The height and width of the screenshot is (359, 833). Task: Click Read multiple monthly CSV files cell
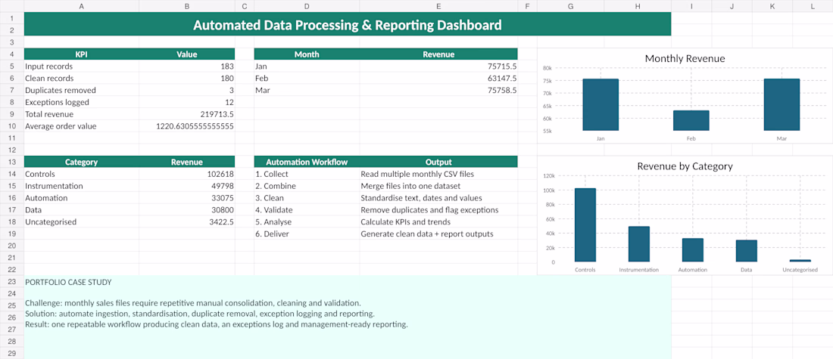pos(438,174)
